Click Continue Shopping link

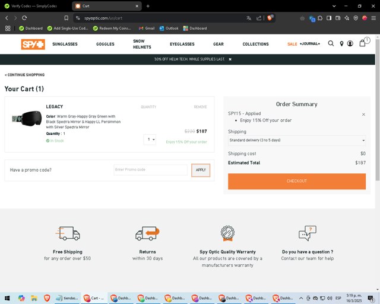24,75
